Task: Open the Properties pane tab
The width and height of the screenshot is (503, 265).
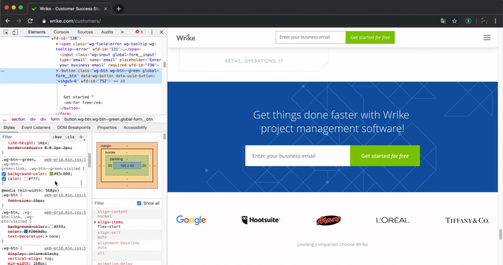Action: tap(107, 127)
